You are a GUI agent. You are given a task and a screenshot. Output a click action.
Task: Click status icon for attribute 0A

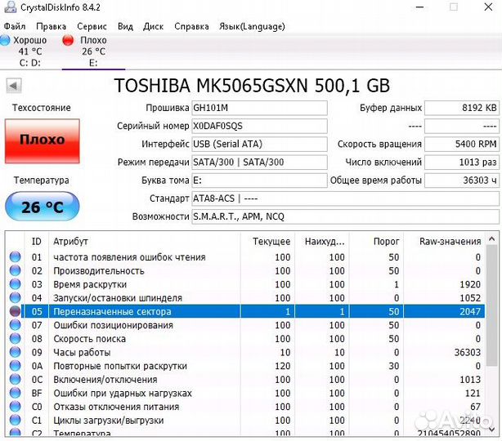15,366
